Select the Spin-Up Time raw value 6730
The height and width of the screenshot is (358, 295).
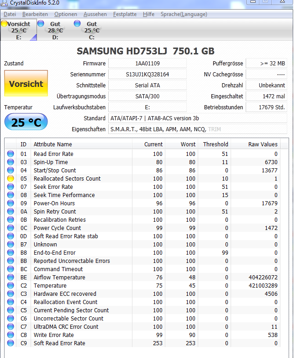[x=271, y=162]
